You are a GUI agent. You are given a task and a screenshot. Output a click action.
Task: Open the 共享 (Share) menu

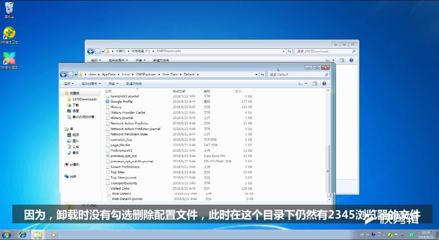pos(113,83)
